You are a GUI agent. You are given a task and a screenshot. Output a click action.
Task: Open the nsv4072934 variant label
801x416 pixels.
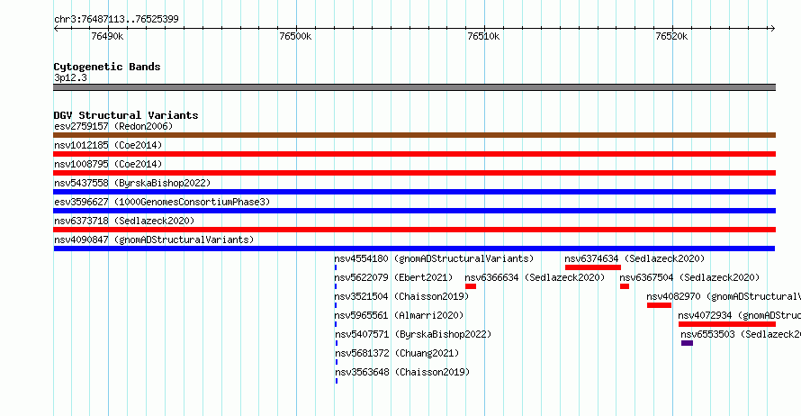[x=740, y=315]
